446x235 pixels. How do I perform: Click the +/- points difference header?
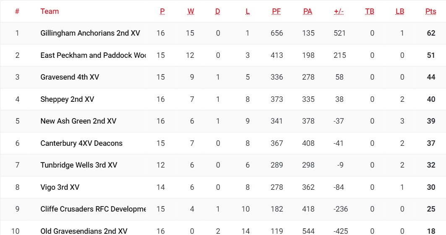click(339, 11)
